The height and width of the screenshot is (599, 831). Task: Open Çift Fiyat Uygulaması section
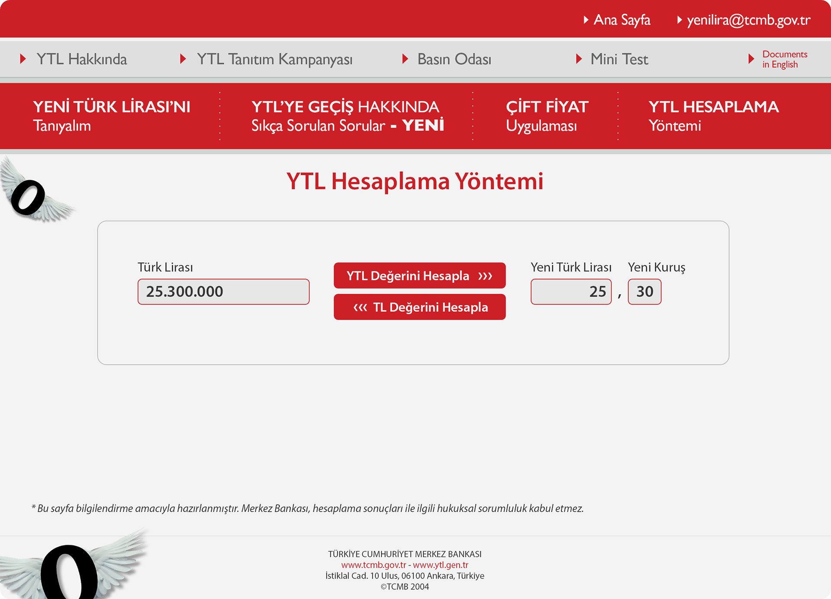(x=547, y=116)
